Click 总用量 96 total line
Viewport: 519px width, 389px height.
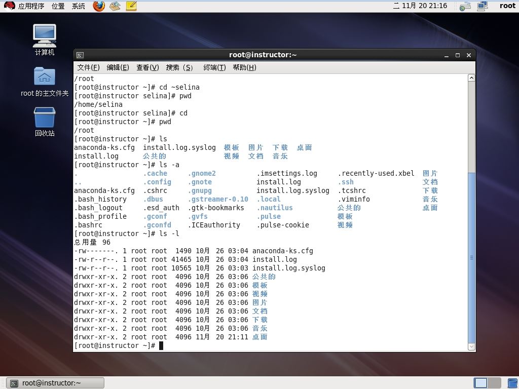(92, 242)
